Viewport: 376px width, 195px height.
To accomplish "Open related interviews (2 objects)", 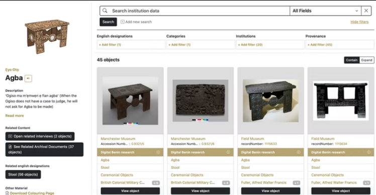I will point(40,136).
